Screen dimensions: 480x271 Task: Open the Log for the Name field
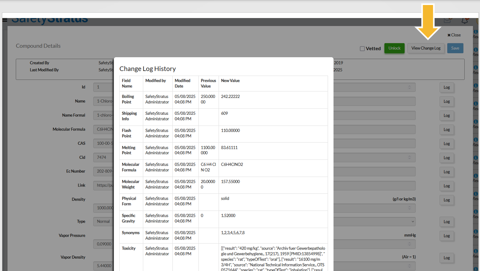click(x=447, y=102)
